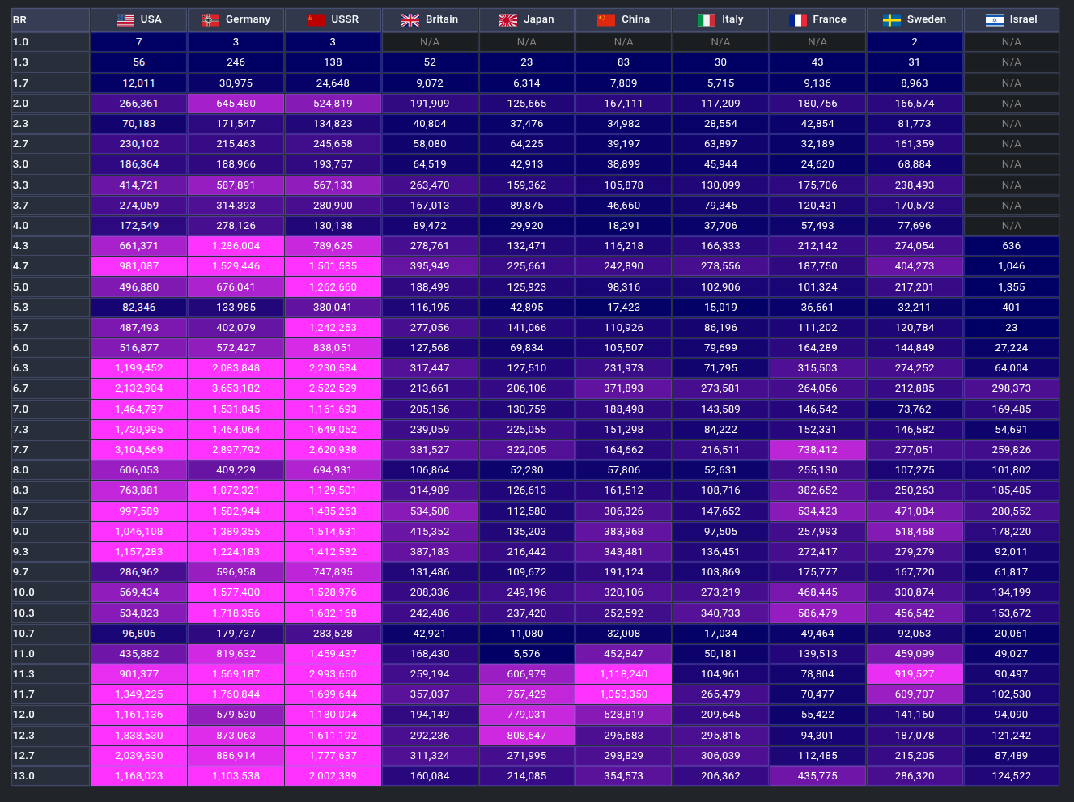The width and height of the screenshot is (1074, 802).
Task: Click the China flag icon
Action: pos(606,19)
